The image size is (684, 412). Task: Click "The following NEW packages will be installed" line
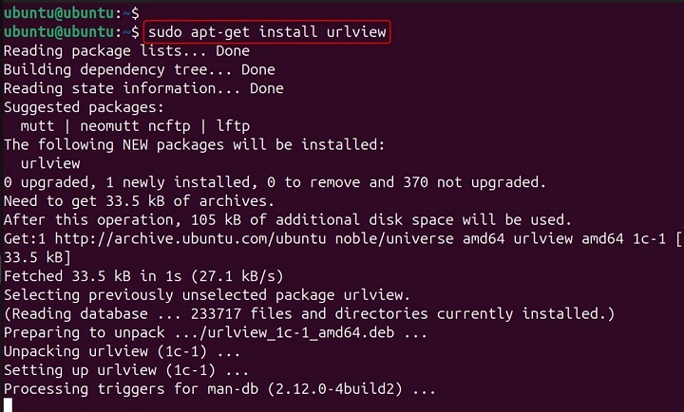tap(193, 144)
